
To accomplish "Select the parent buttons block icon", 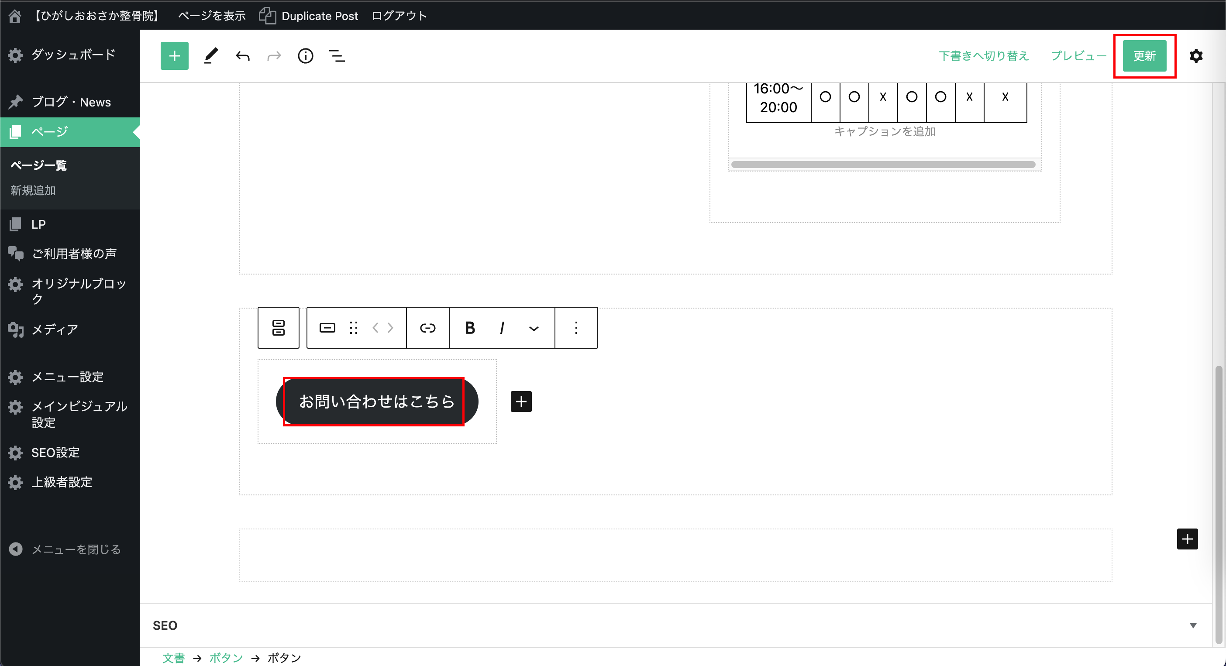I will [279, 328].
